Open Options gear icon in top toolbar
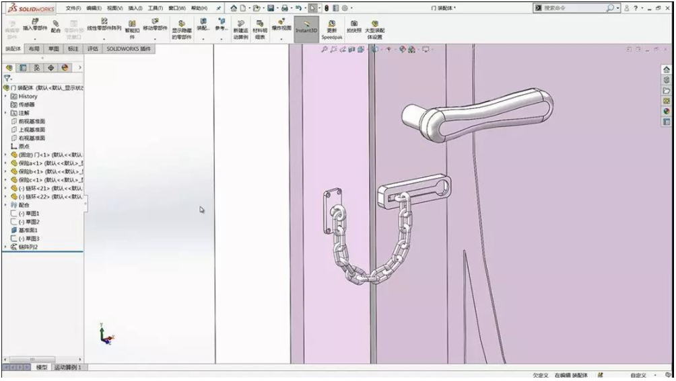 pyautogui.click(x=345, y=8)
